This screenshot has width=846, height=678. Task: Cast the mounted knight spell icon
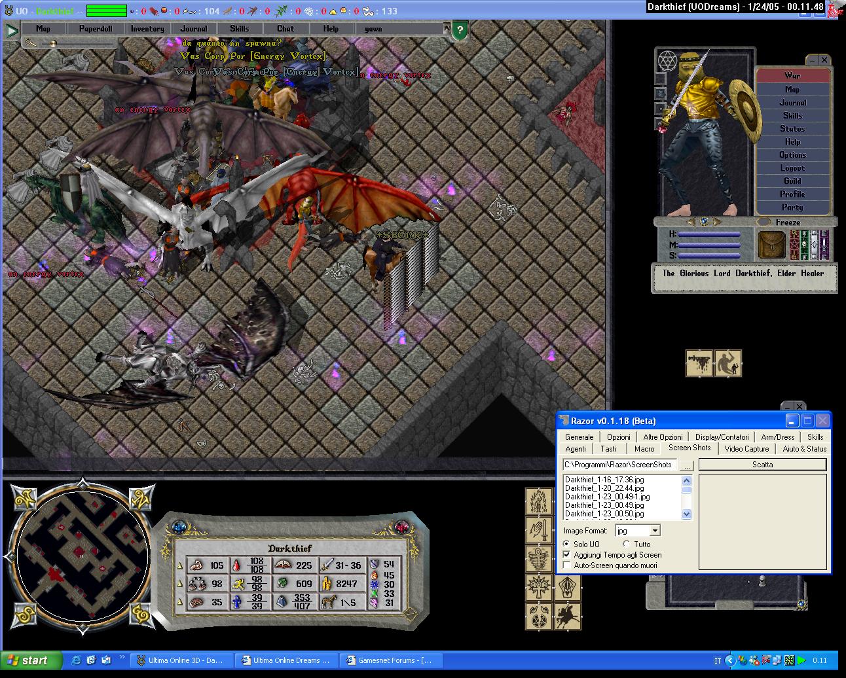568,616
